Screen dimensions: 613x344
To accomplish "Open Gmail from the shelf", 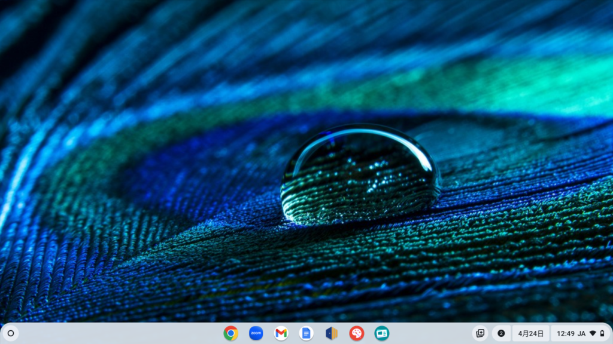I will click(281, 333).
